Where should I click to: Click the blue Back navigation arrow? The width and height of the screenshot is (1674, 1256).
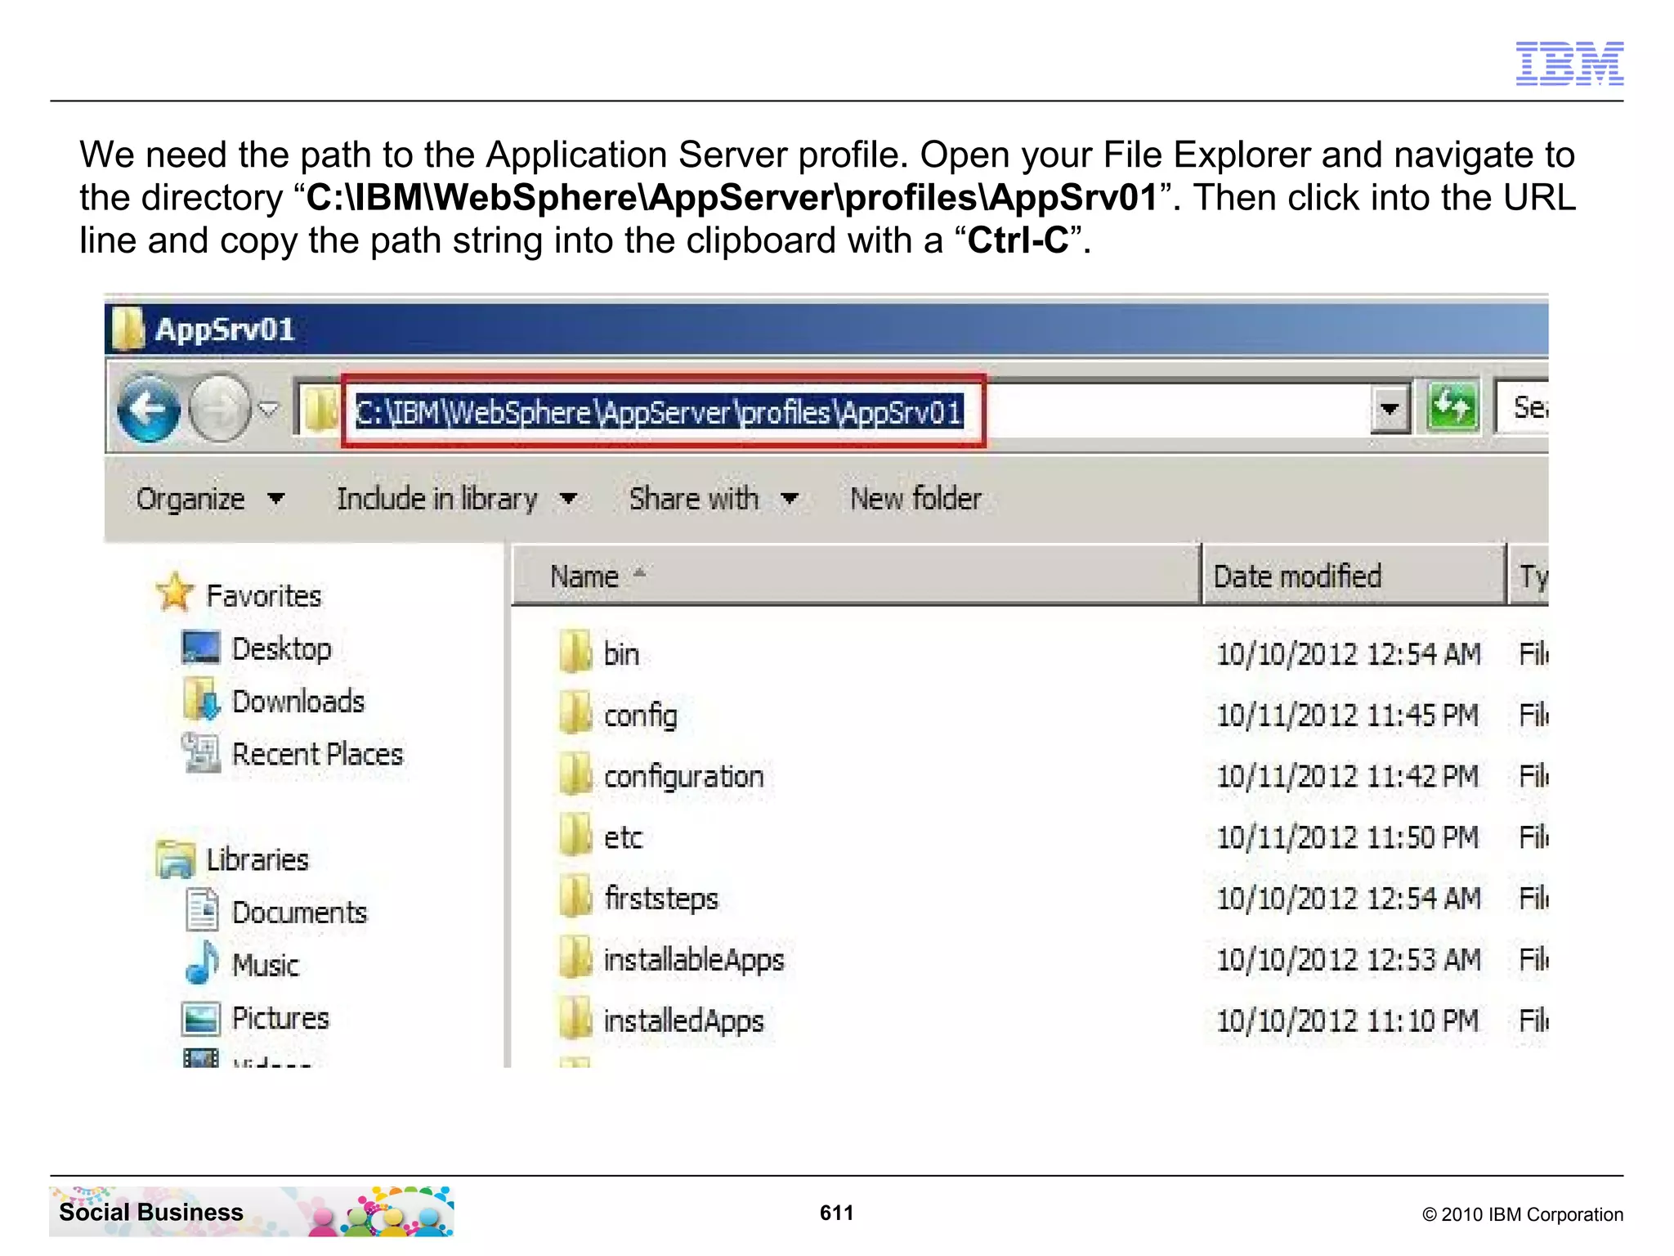(149, 408)
